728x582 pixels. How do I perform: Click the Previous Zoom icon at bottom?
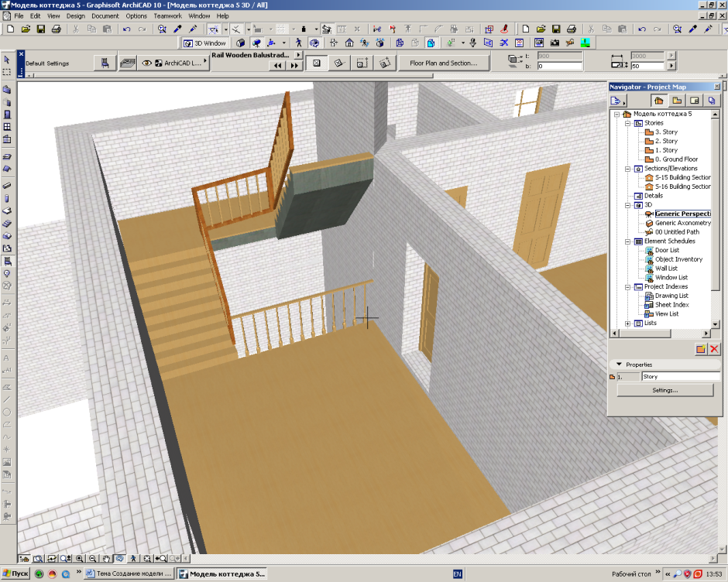pyautogui.click(x=160, y=559)
